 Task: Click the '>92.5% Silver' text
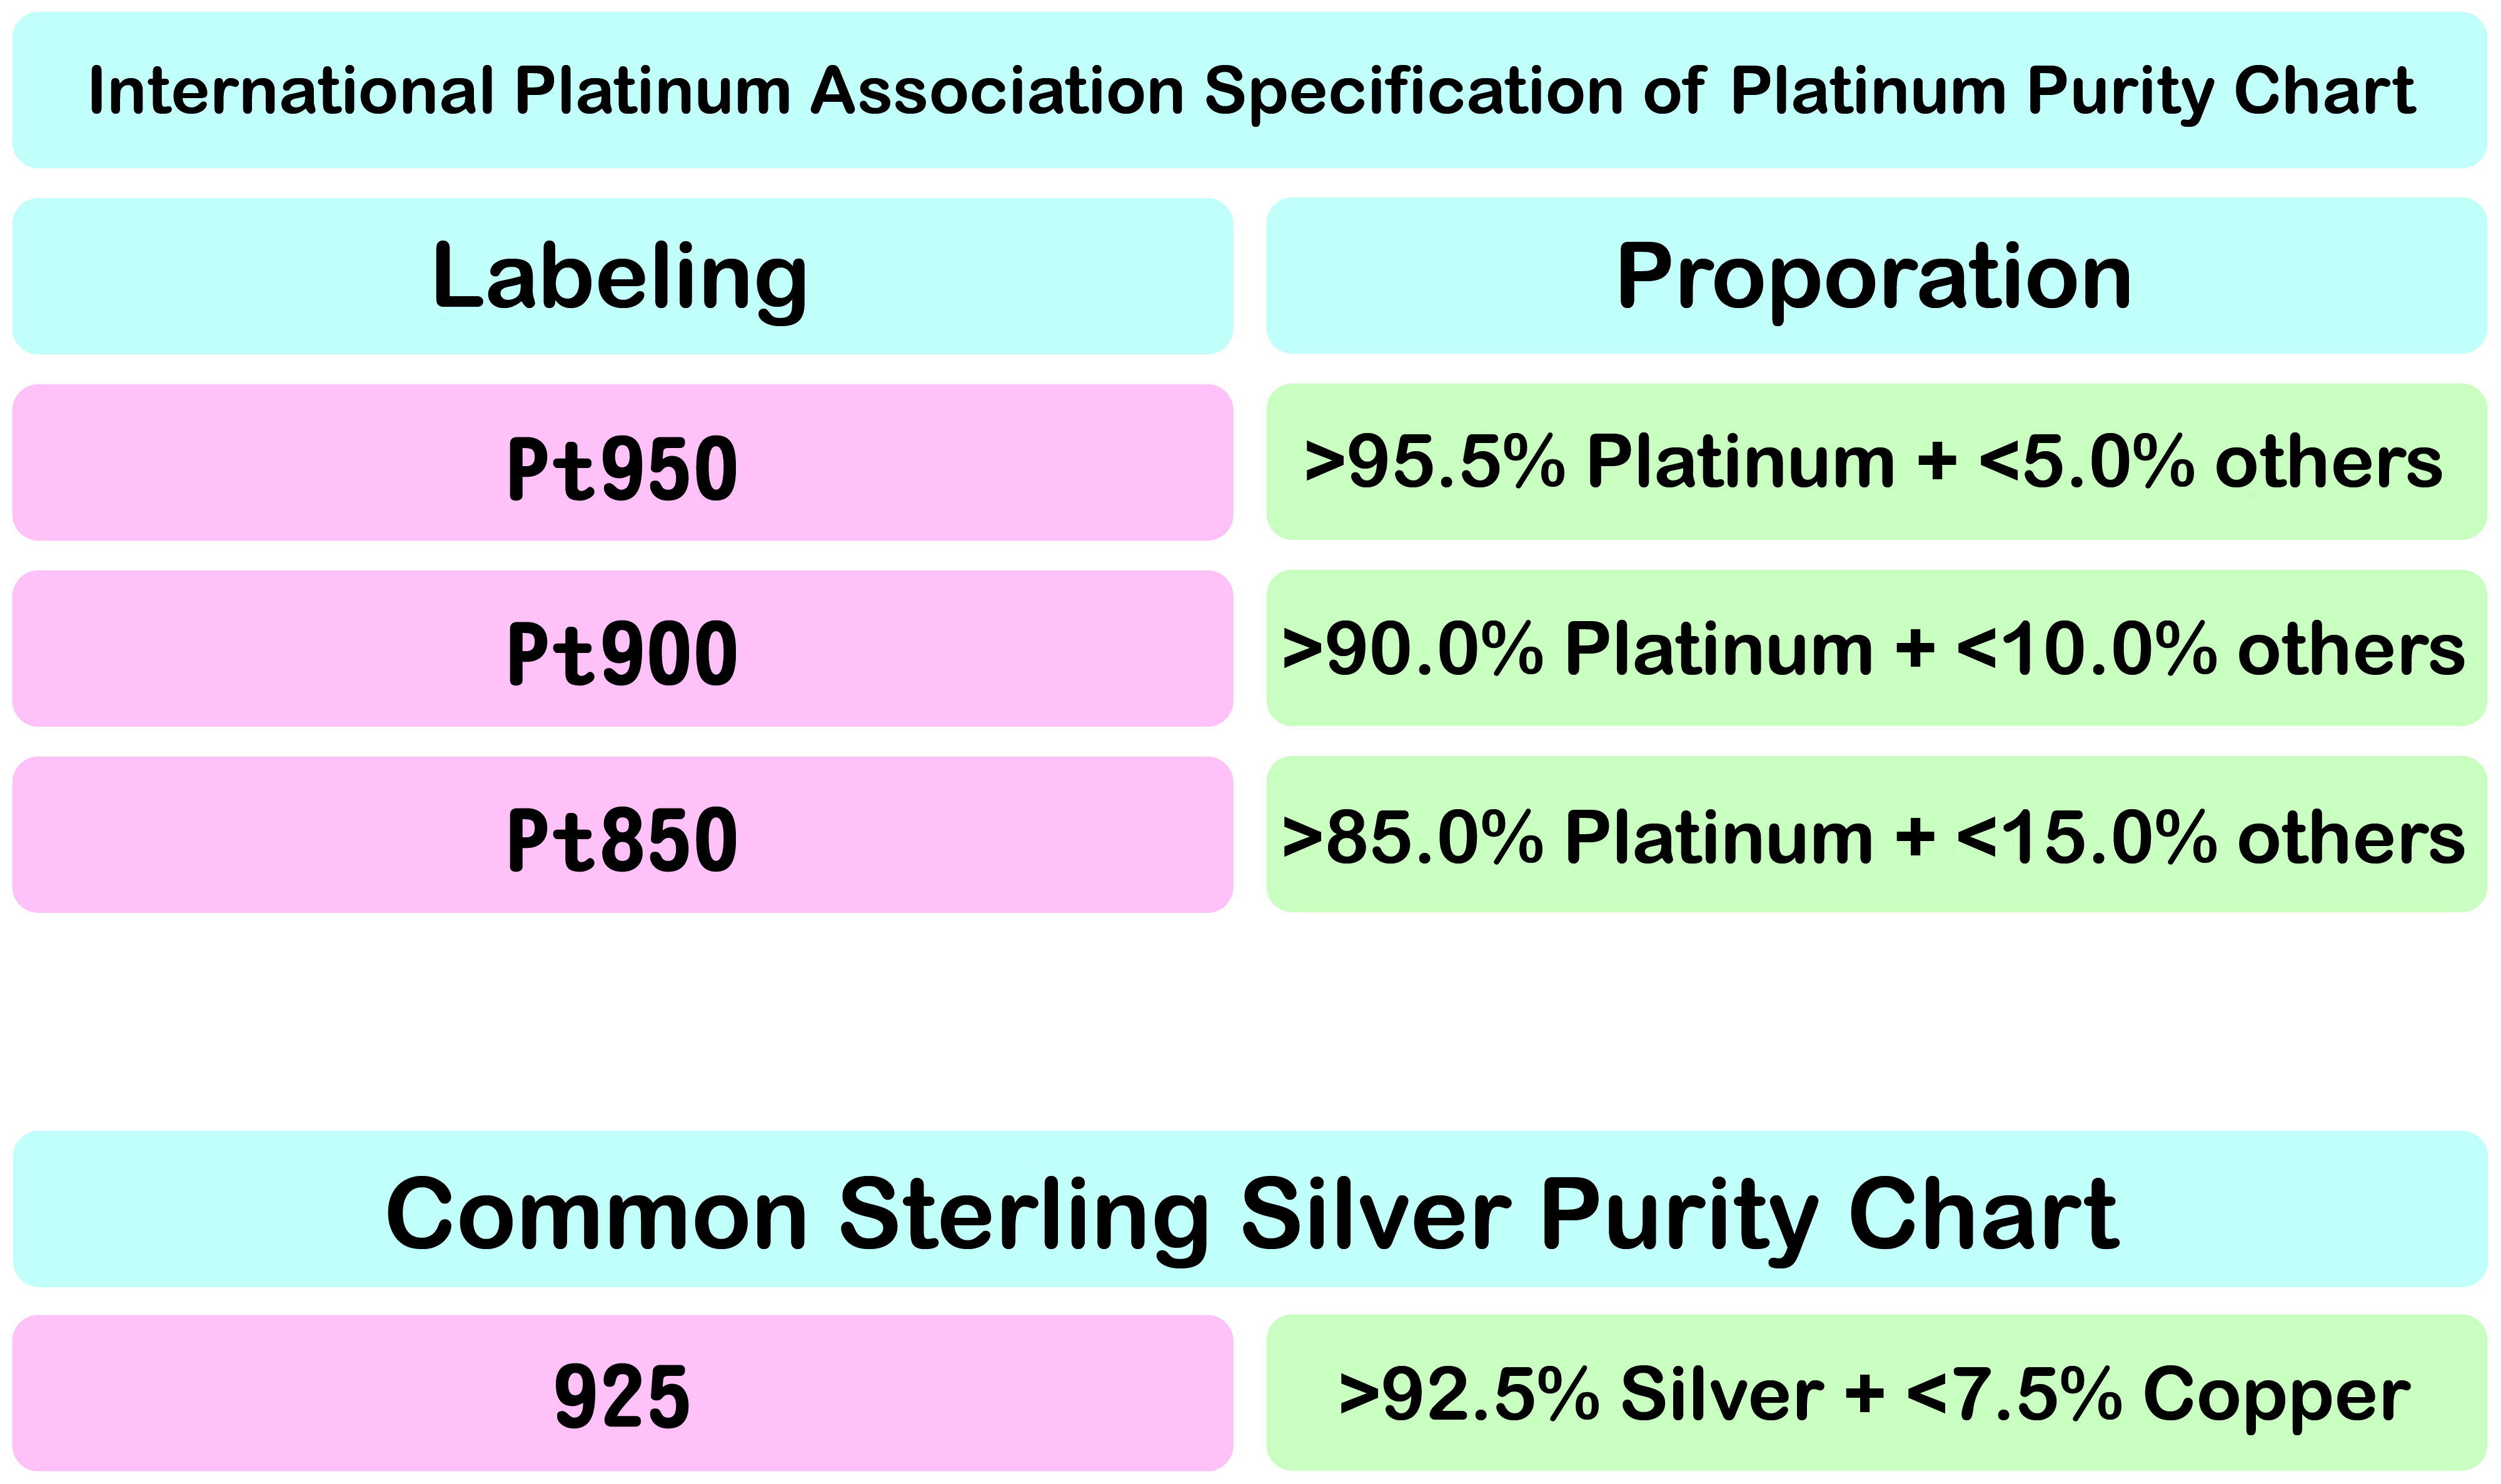click(1581, 1393)
